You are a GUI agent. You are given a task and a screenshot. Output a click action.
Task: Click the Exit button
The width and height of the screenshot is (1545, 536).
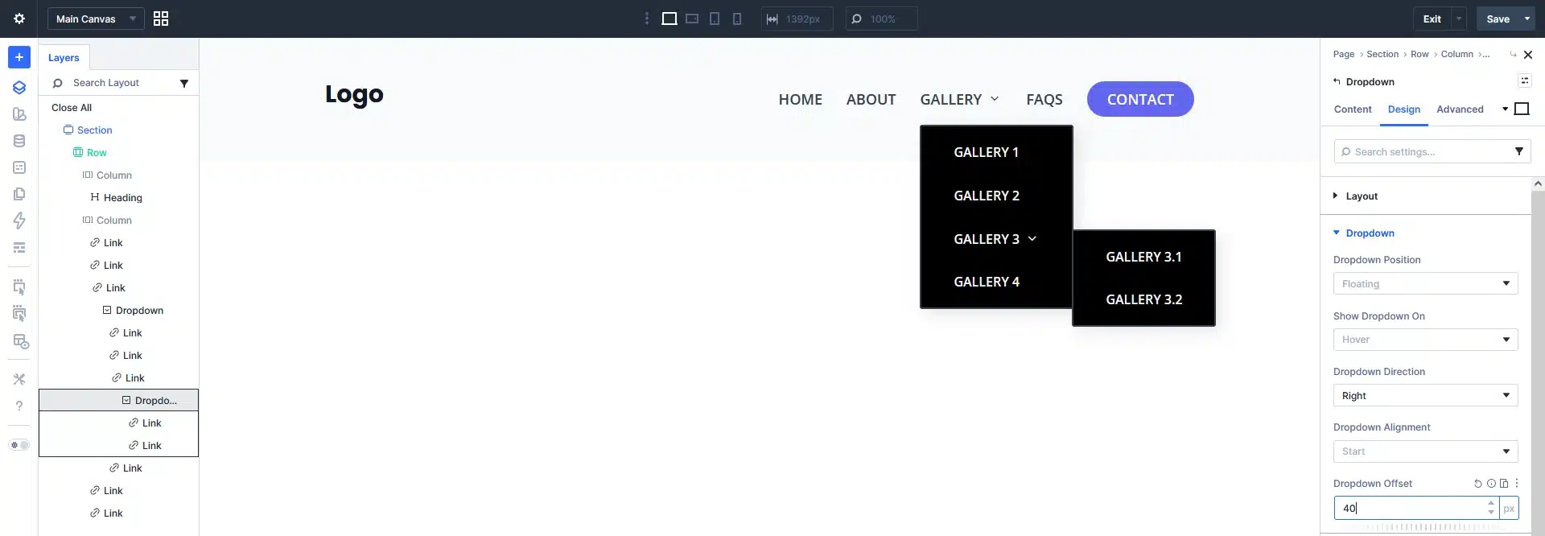tap(1432, 19)
